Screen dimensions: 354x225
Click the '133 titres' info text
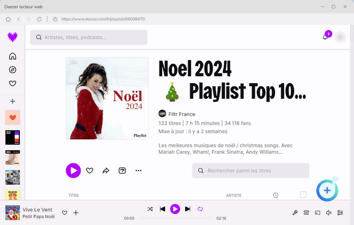pos(169,123)
